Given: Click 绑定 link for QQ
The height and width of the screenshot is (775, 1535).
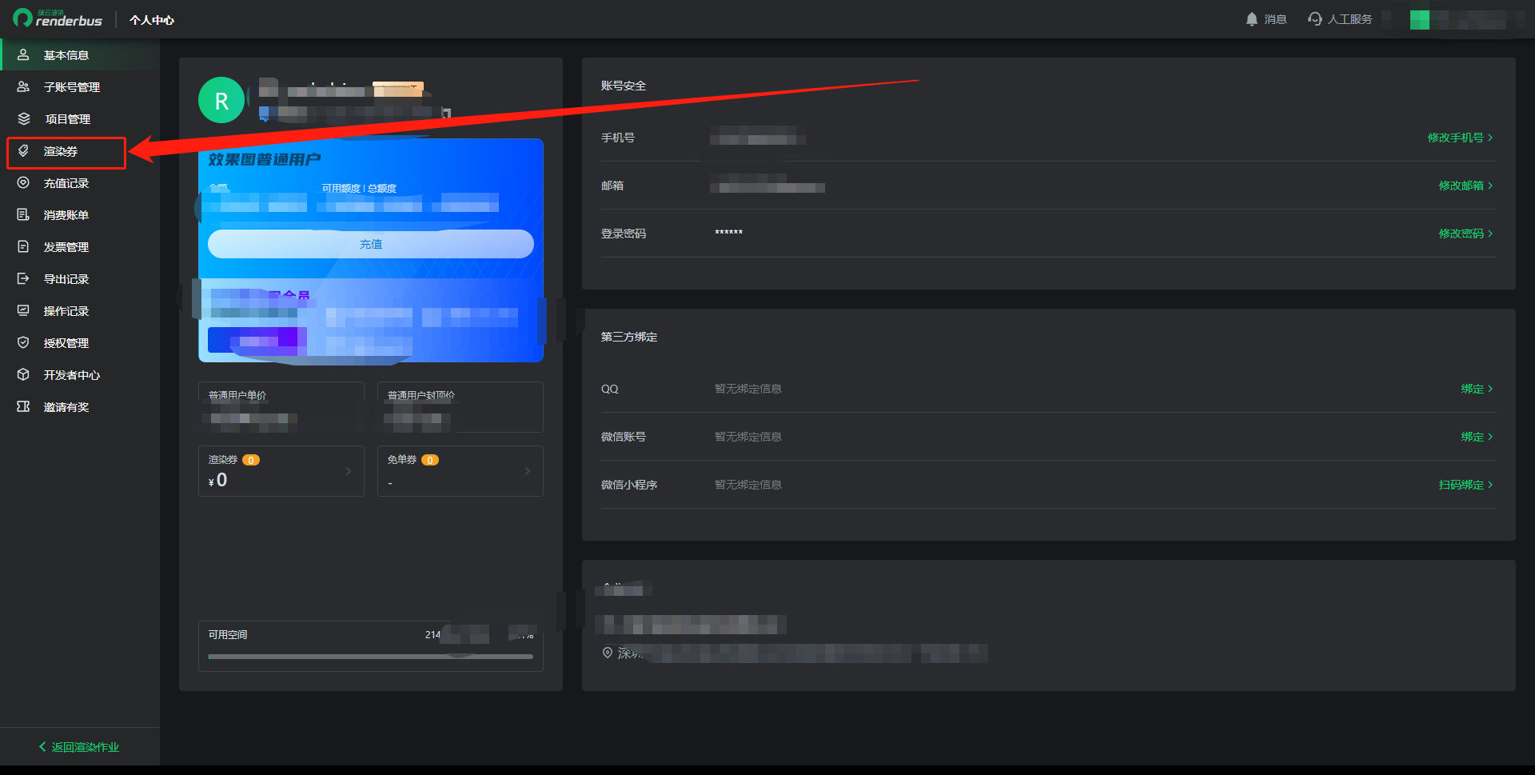Looking at the screenshot, I should (x=1472, y=389).
